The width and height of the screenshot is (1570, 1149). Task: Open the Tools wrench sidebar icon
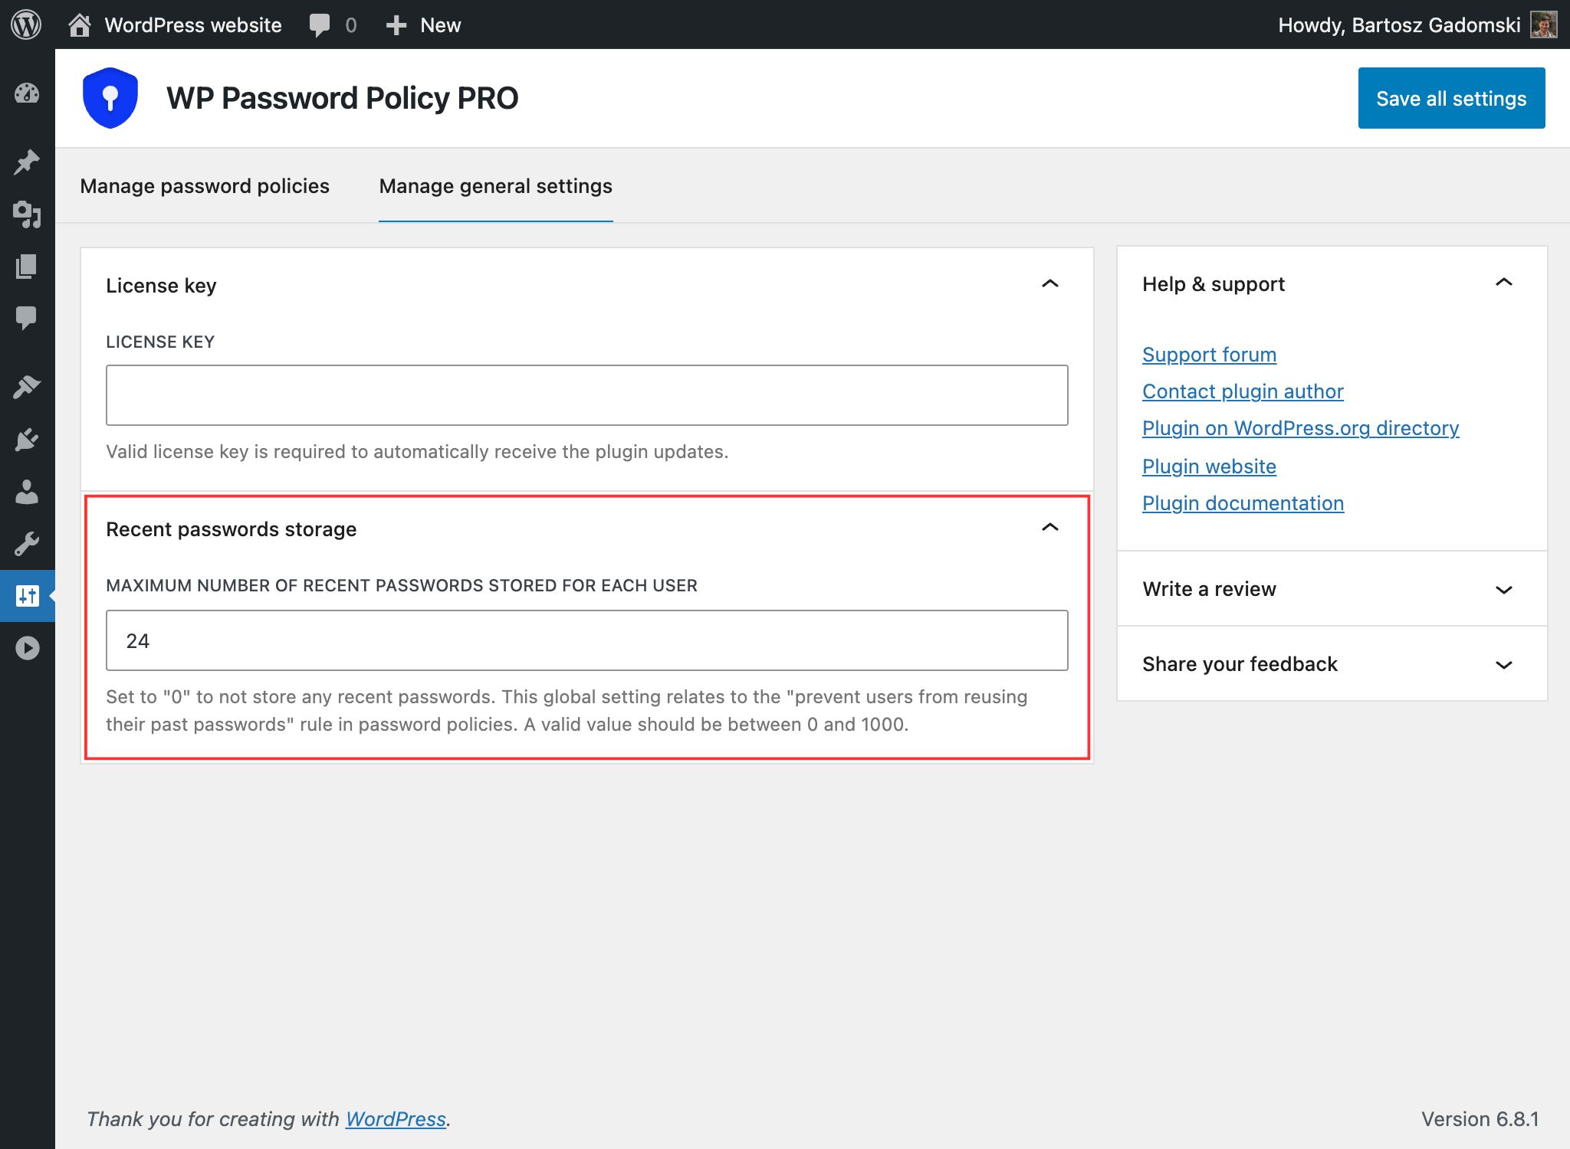tap(27, 544)
